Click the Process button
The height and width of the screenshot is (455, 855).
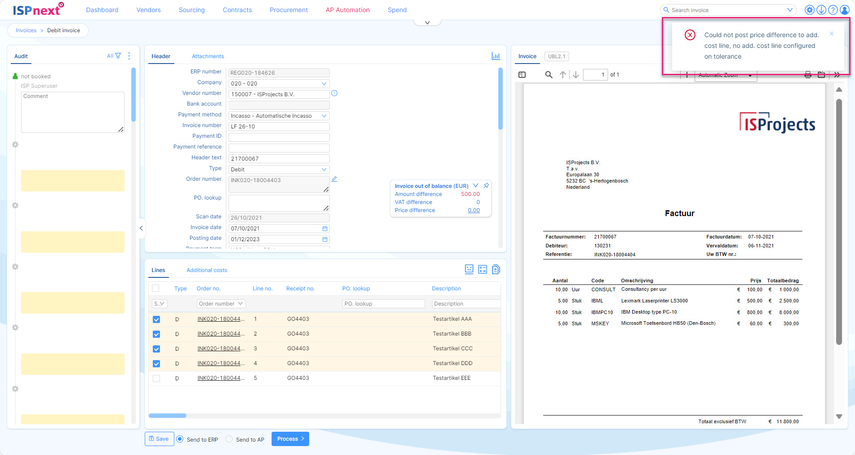pyautogui.click(x=290, y=439)
